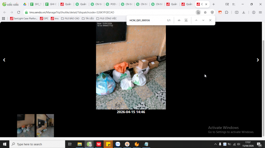This screenshot has height=148, width=265.
Task: Reload the current page
Action: [19, 12]
